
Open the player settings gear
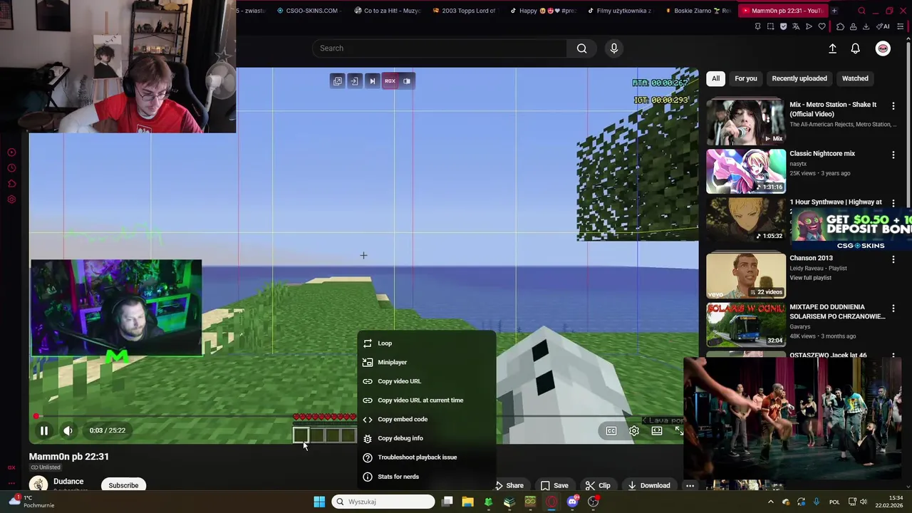tap(634, 430)
